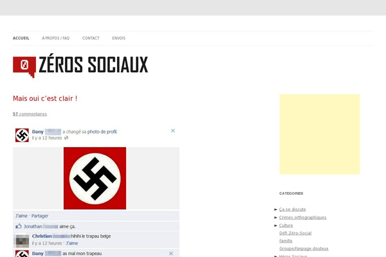
Task: Click Dany's avatar on the profile photo post
Action: coord(22,135)
